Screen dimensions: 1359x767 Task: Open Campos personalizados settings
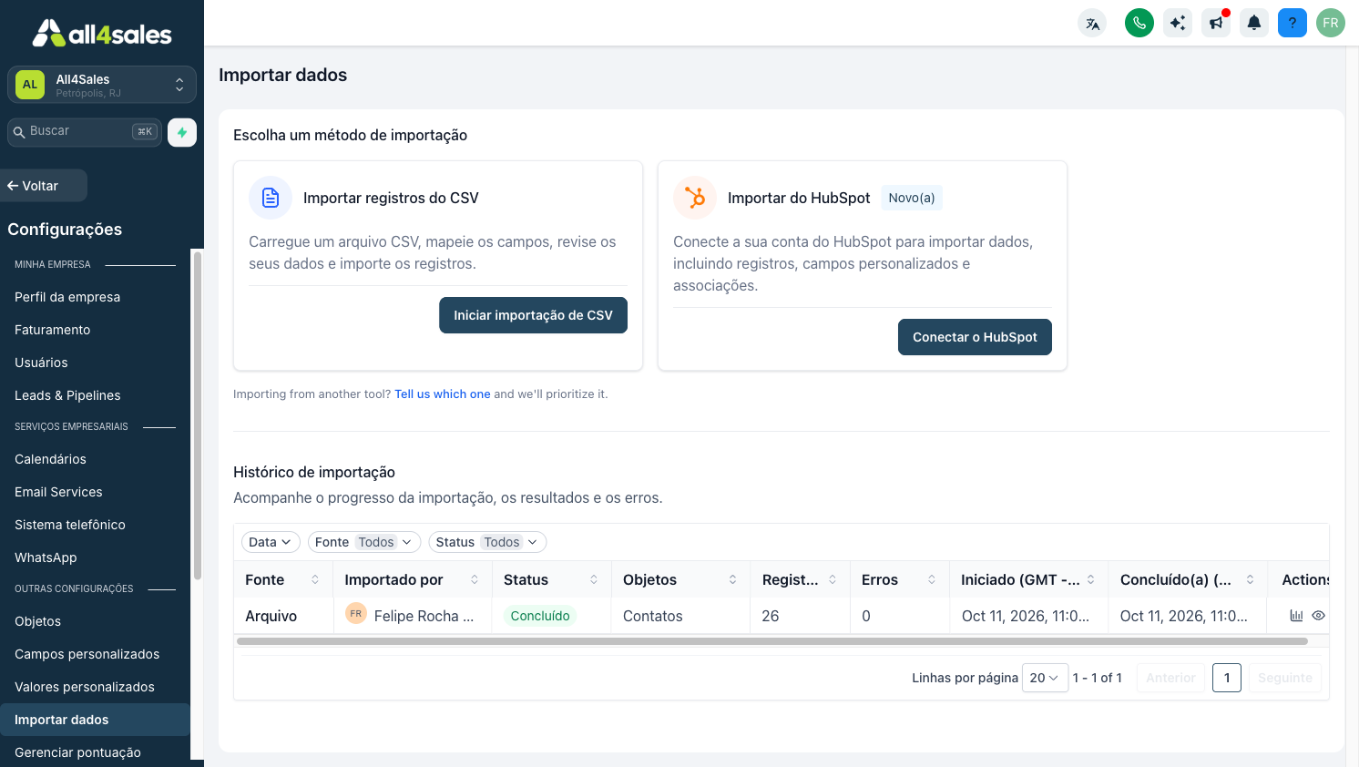[87, 654]
